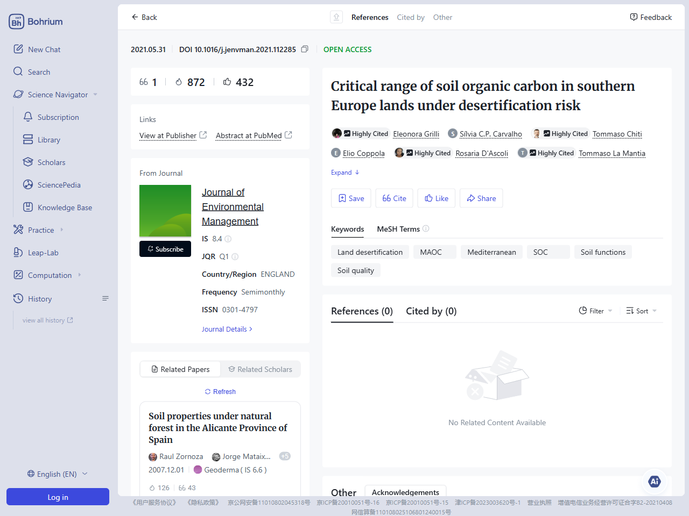Click Eleonora Grilli's avatar
689x516 pixels.
[336, 133]
